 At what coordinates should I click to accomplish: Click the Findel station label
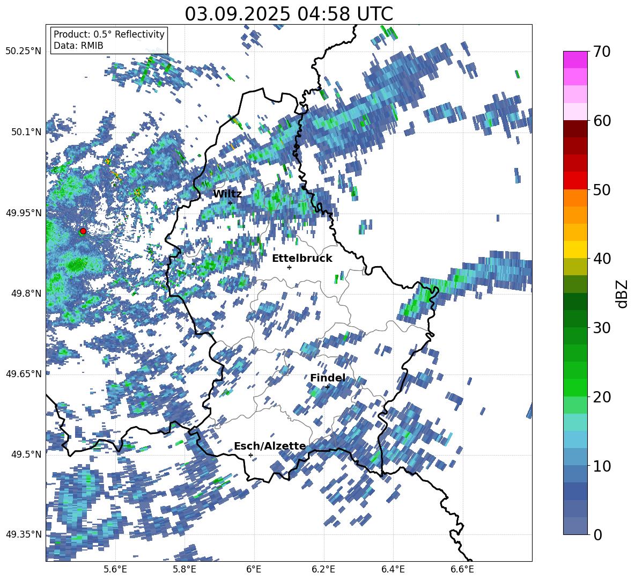tap(327, 378)
